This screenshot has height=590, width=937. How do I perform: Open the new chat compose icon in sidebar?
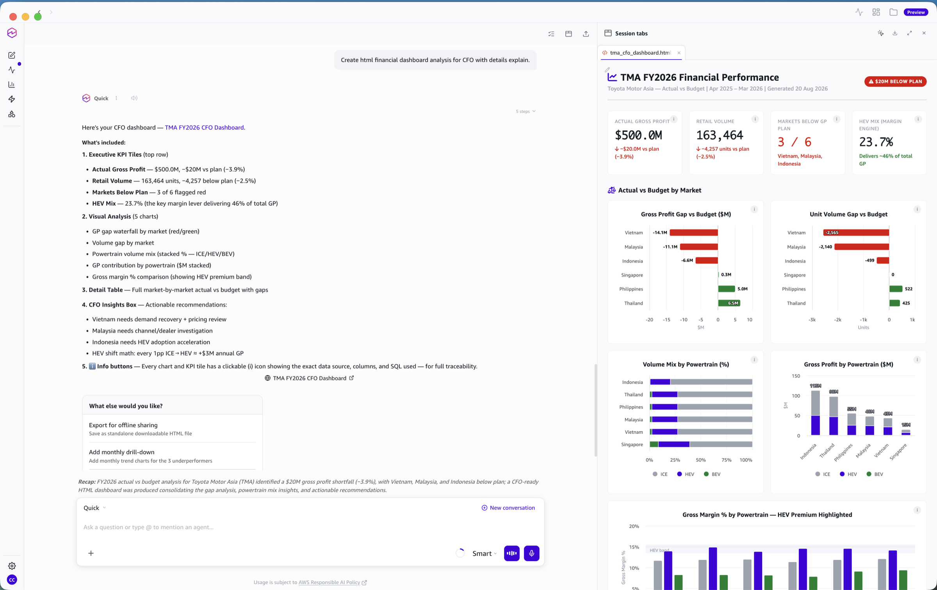12,55
